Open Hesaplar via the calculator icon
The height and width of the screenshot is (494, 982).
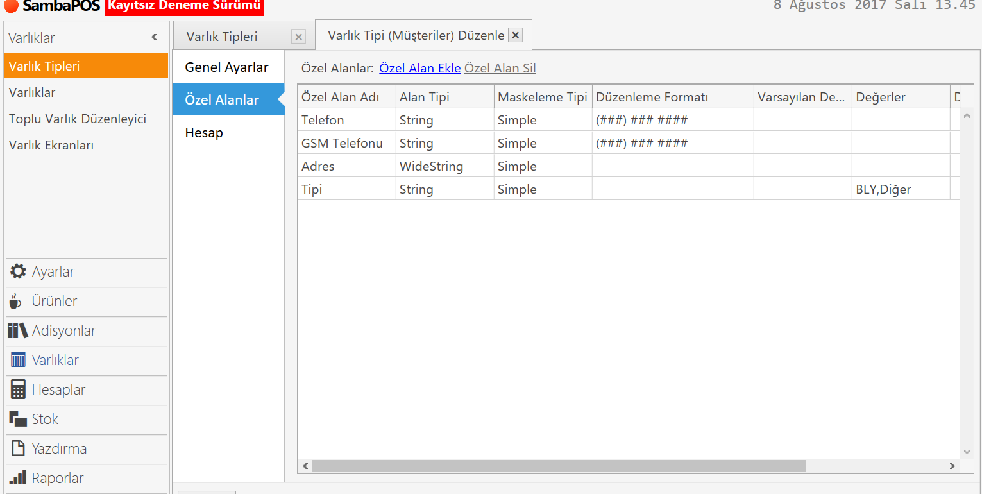pos(18,389)
